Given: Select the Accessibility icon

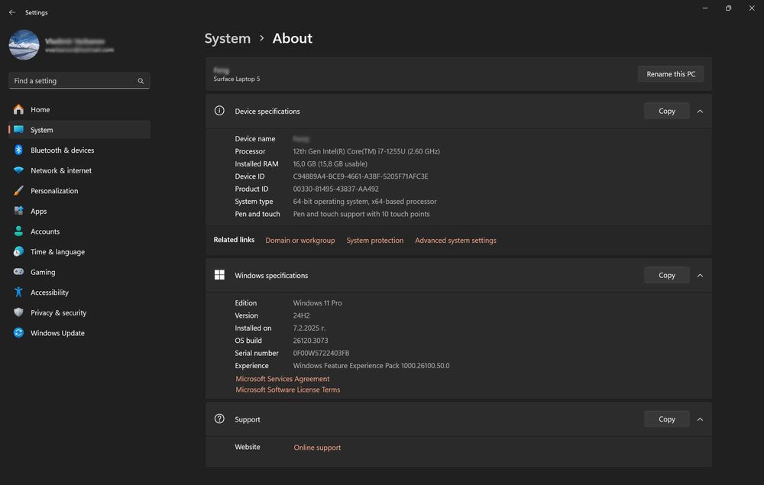Looking at the screenshot, I should (18, 293).
